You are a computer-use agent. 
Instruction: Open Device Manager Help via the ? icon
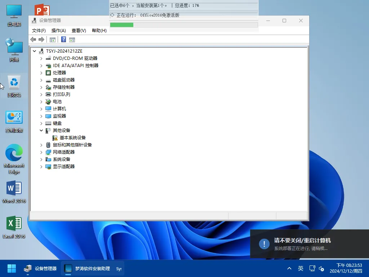pos(63,39)
